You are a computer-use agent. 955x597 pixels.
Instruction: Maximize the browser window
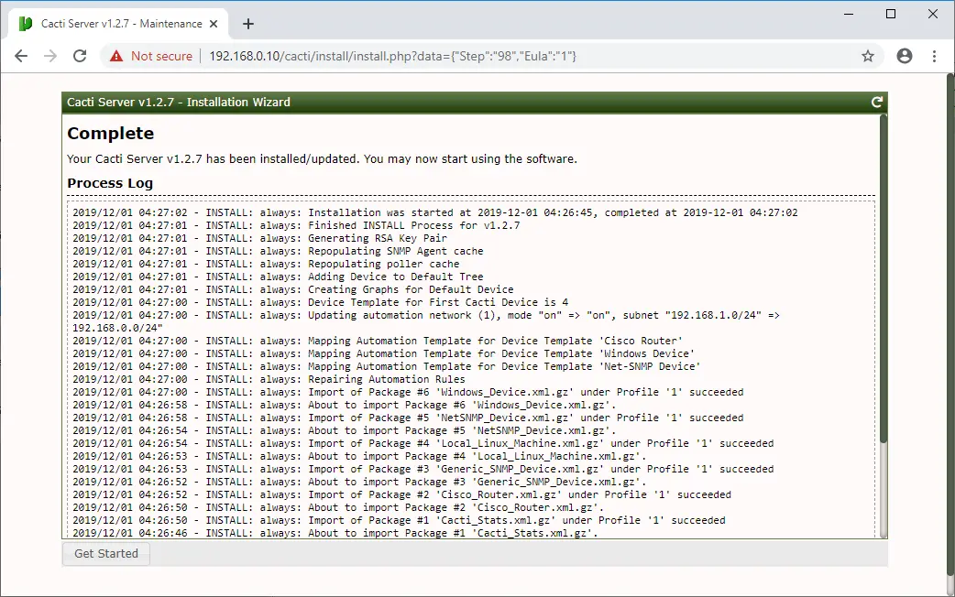891,14
